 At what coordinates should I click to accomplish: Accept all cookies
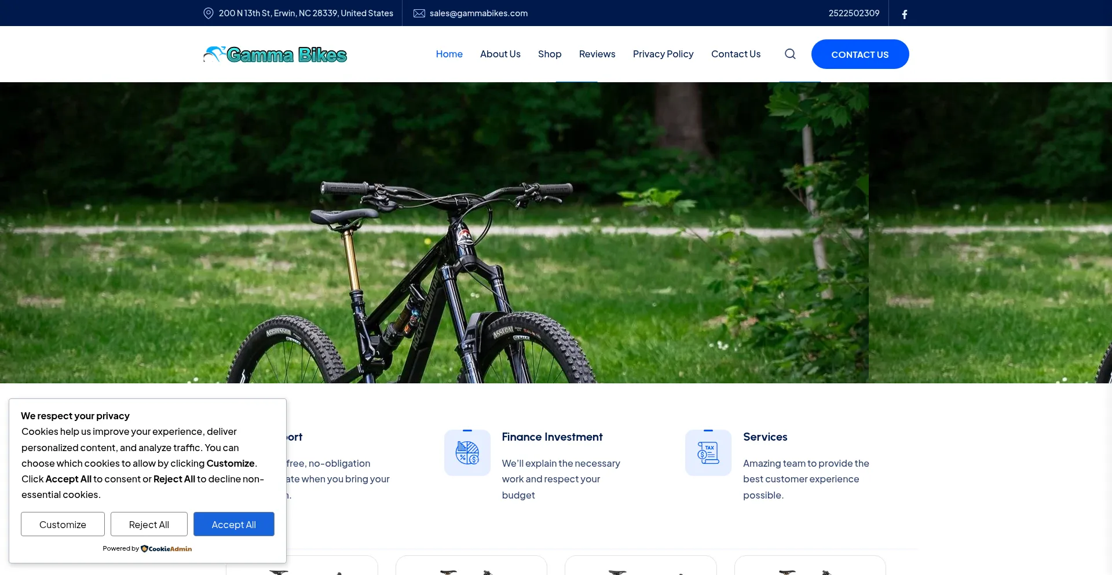[233, 524]
